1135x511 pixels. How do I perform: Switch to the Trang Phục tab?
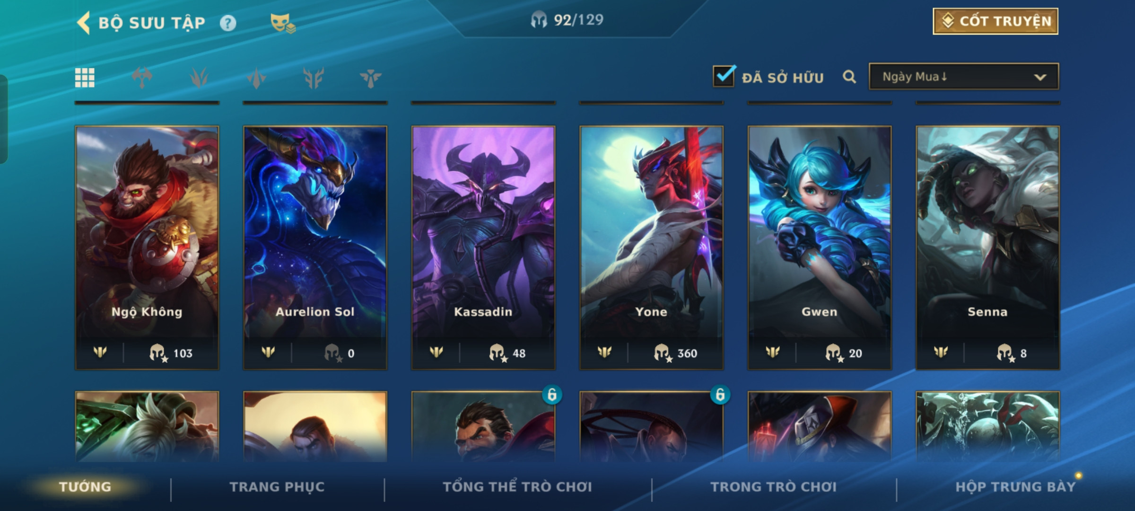(277, 487)
